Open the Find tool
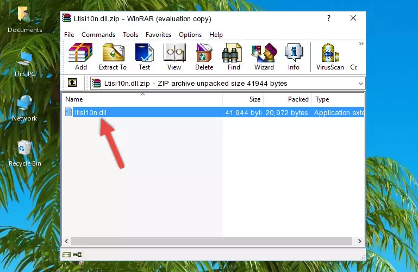418x272 pixels. point(234,56)
